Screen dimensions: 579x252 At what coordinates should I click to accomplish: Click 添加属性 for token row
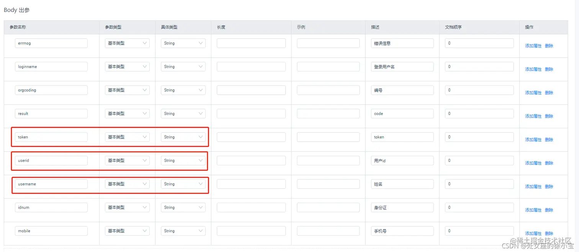click(533, 140)
